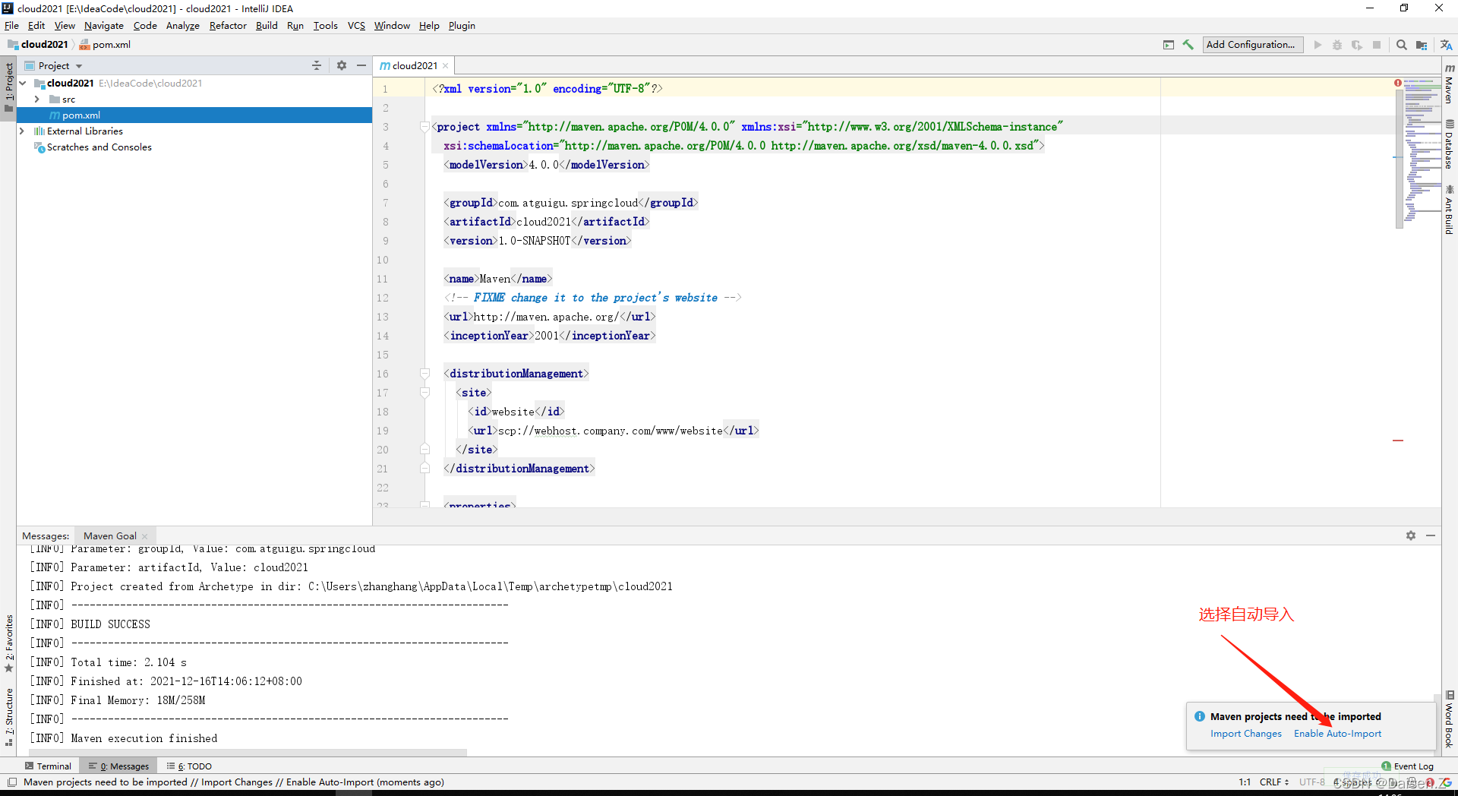The height and width of the screenshot is (796, 1458).
Task: Click pom.xml breadcrumb in navigation bar
Action: [105, 45]
